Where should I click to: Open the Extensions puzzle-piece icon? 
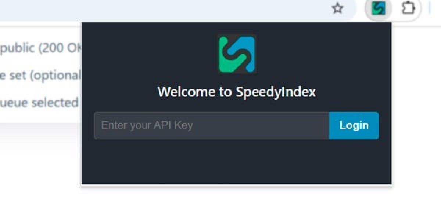tap(408, 8)
